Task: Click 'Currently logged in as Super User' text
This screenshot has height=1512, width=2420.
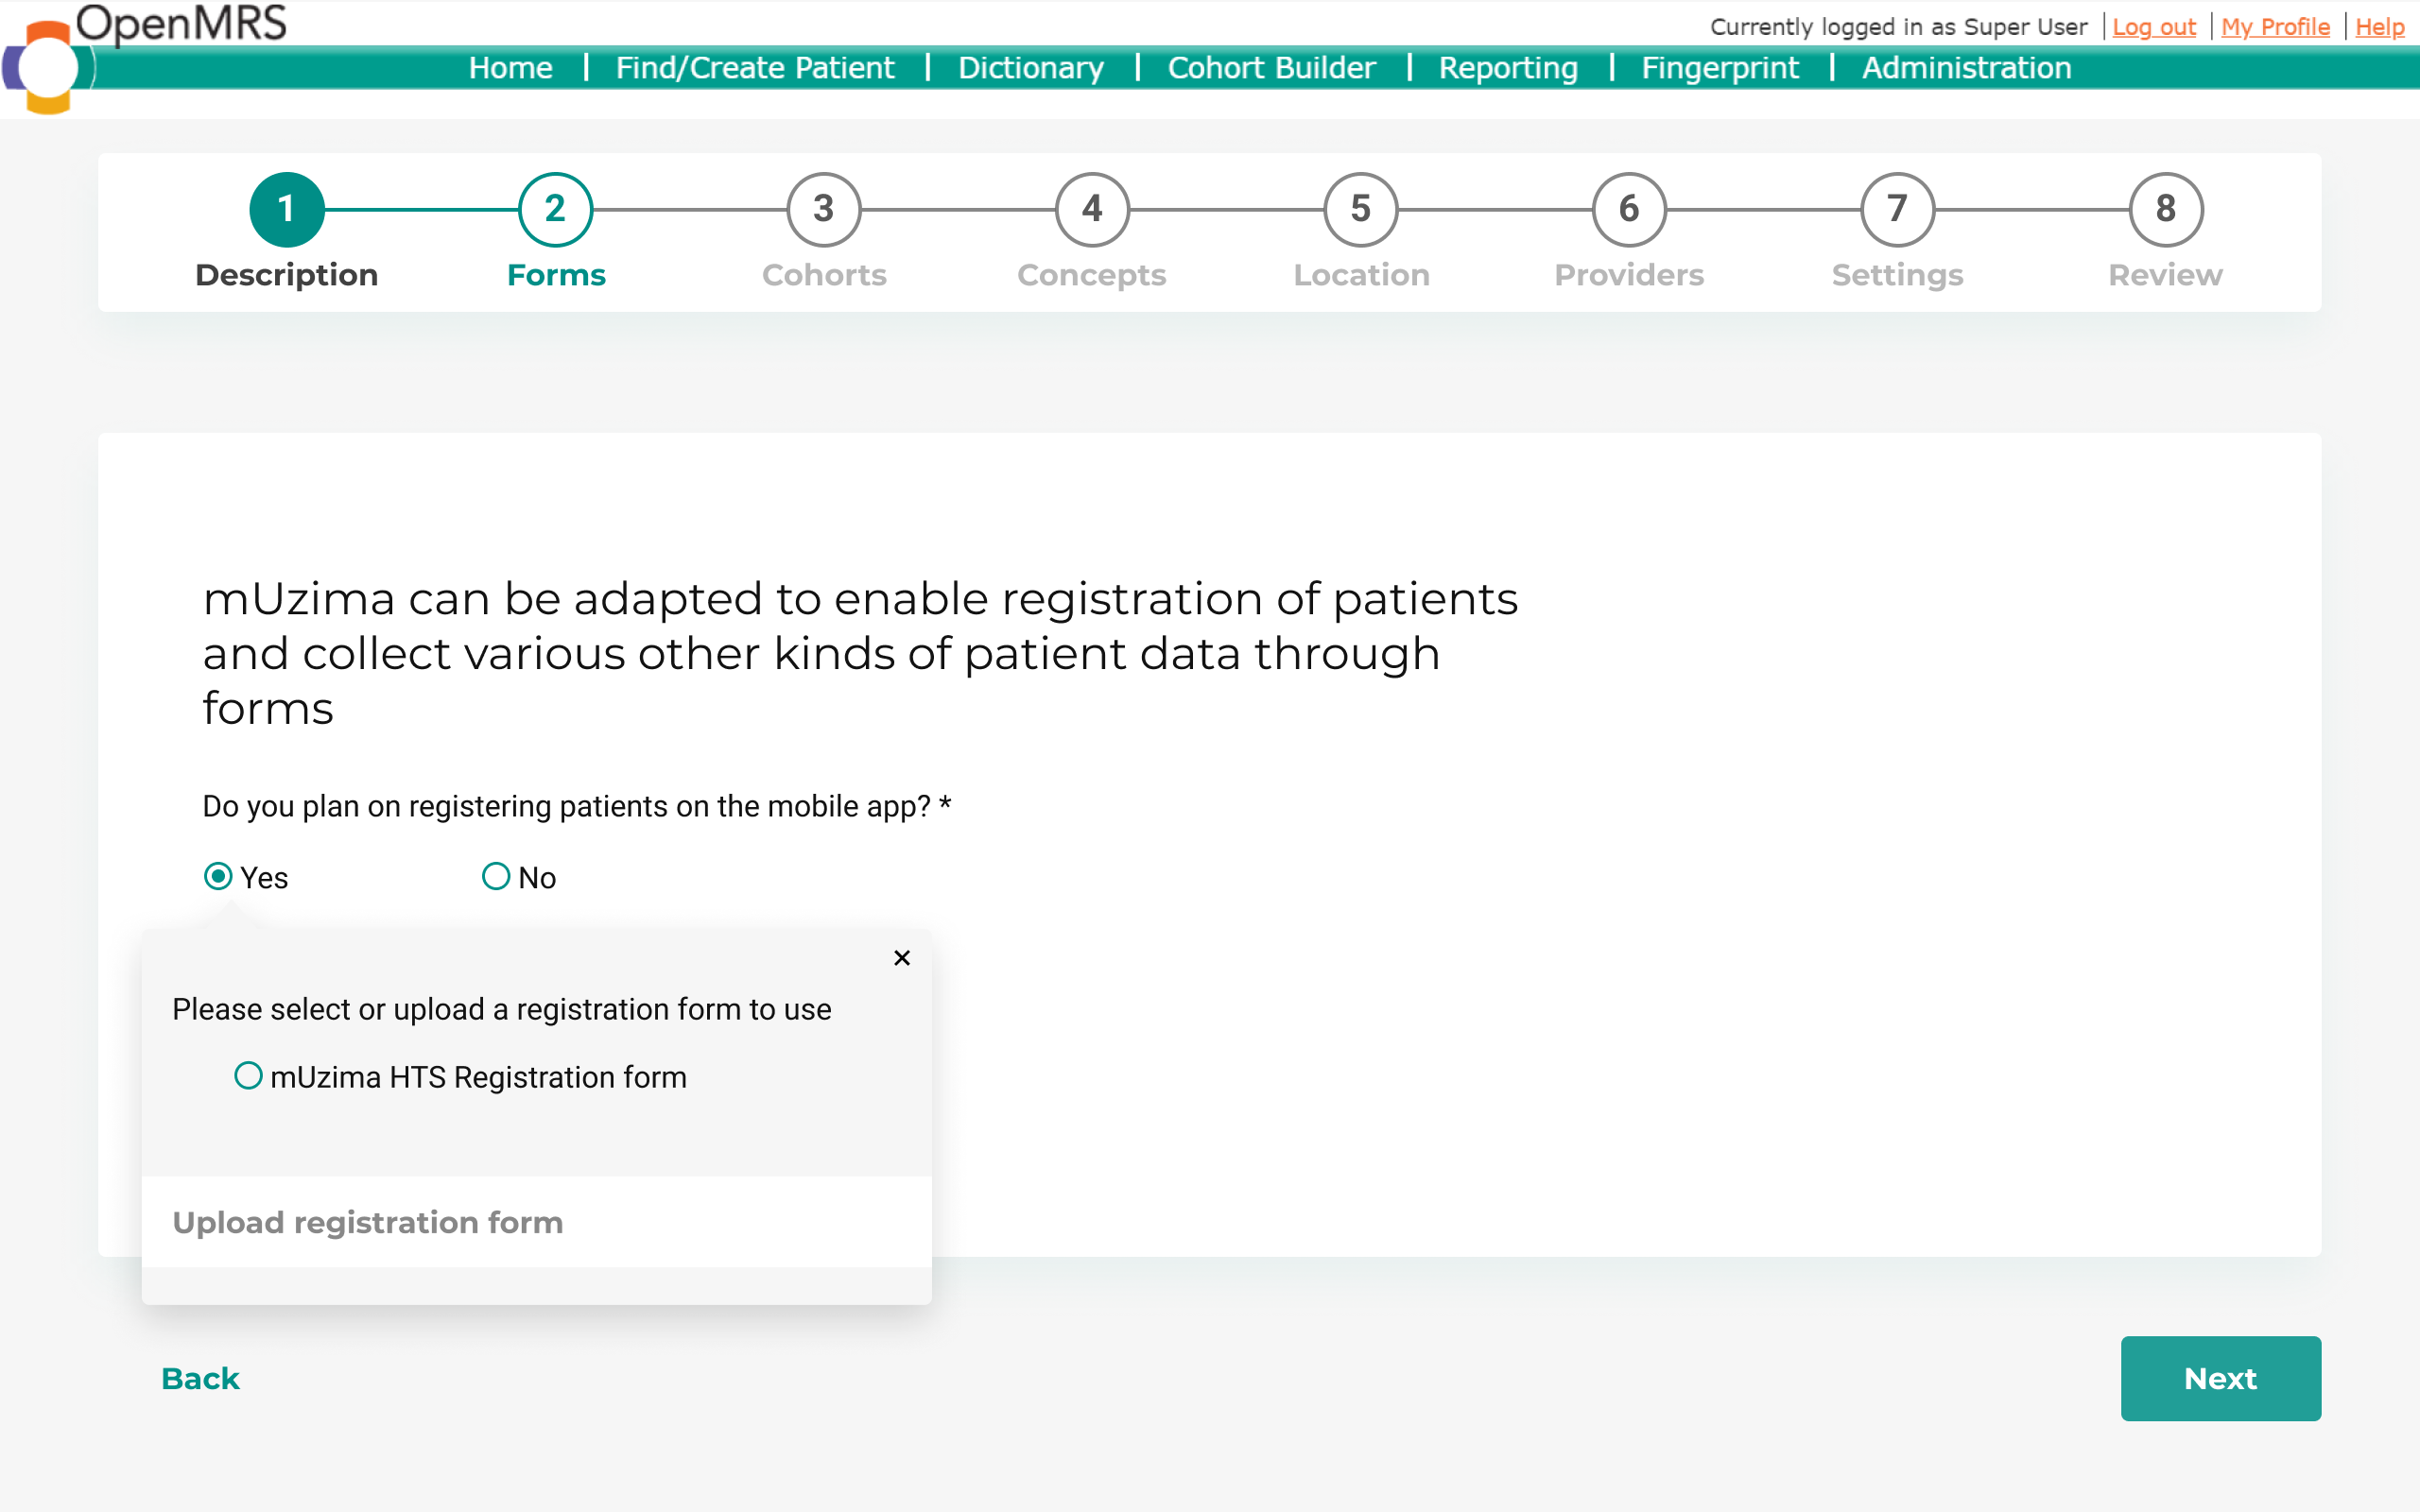Action: tap(1898, 27)
